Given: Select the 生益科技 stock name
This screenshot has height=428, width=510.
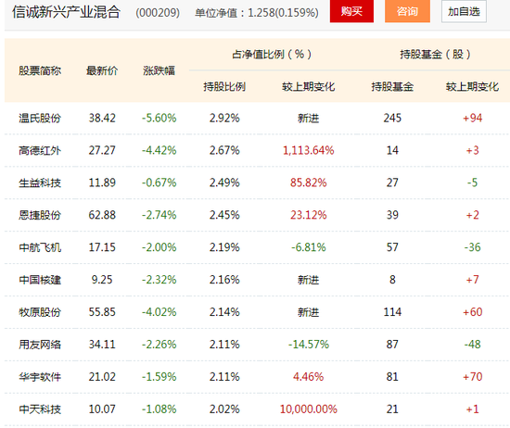Looking at the screenshot, I should coord(40,183).
